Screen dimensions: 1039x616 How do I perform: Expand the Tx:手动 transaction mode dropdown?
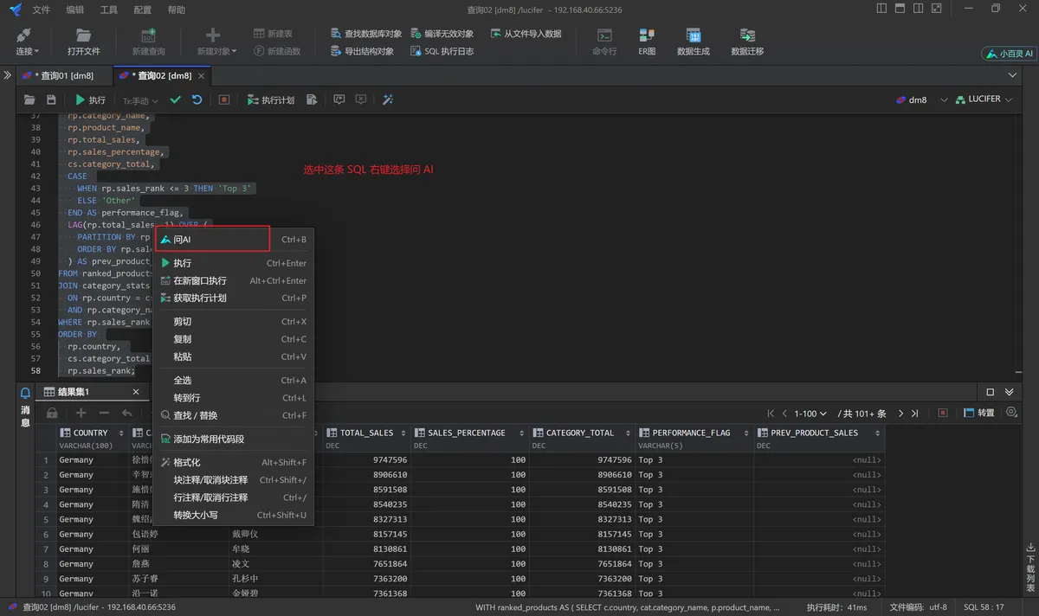[139, 101]
